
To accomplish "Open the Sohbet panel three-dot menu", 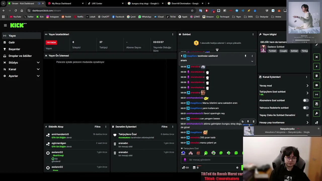I will 253,34.
